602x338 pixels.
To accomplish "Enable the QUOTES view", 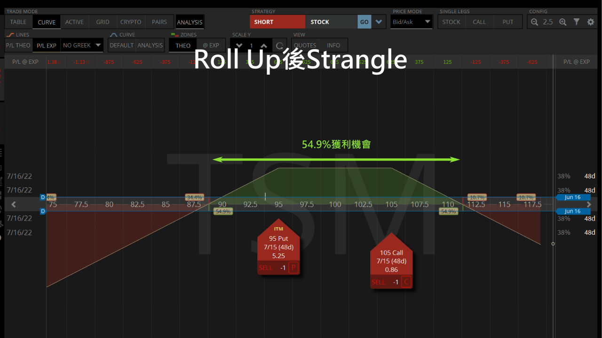I will tap(305, 45).
